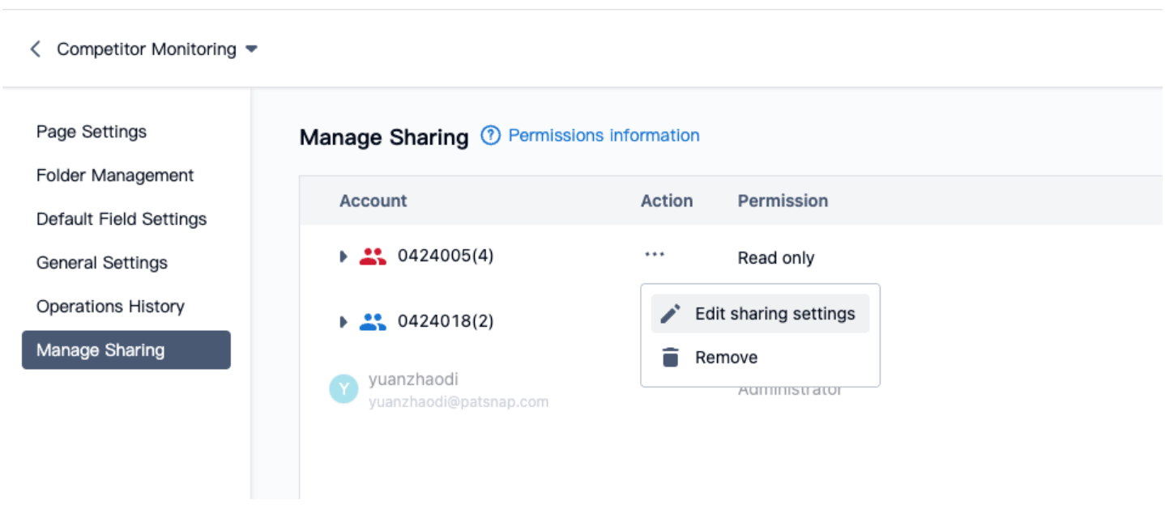This screenshot has height=517, width=1165.
Task: Select Remove text in the action menu
Action: (726, 358)
